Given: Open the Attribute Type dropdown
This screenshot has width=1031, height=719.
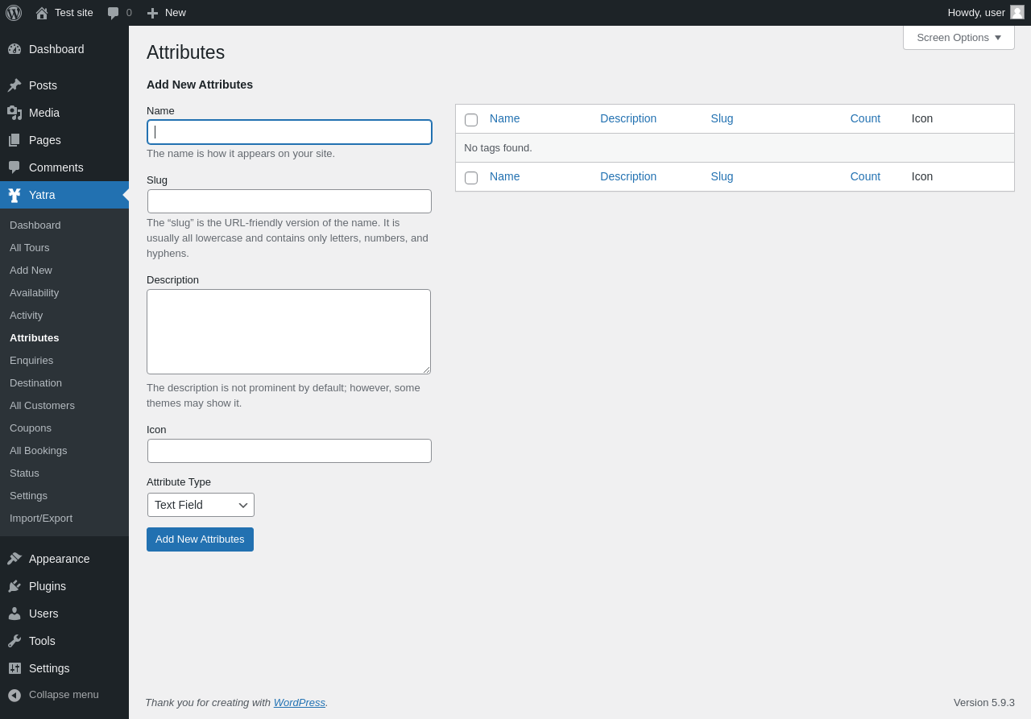Looking at the screenshot, I should (201, 505).
